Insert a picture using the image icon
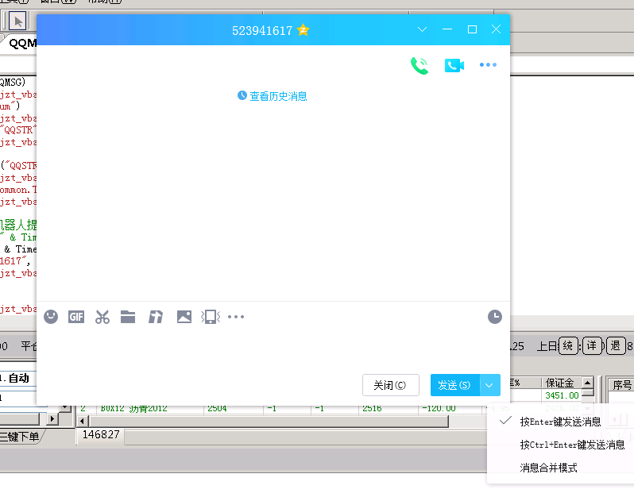Screen dimensions: 634x497 184,317
